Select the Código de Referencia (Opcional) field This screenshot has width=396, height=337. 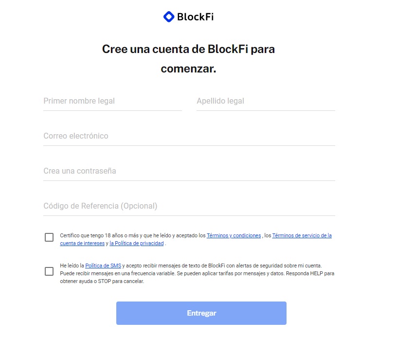(x=189, y=206)
